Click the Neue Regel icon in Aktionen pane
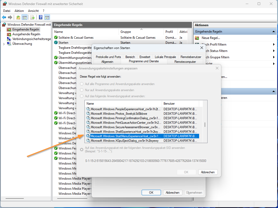 click(197, 38)
